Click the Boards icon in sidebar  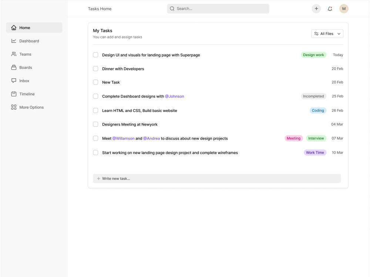14,67
